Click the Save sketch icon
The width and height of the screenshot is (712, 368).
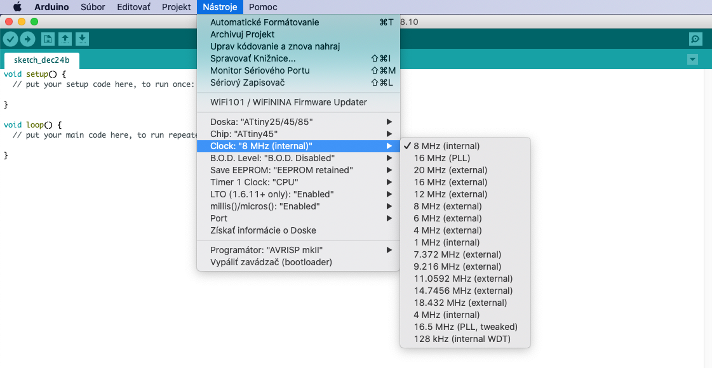(82, 39)
